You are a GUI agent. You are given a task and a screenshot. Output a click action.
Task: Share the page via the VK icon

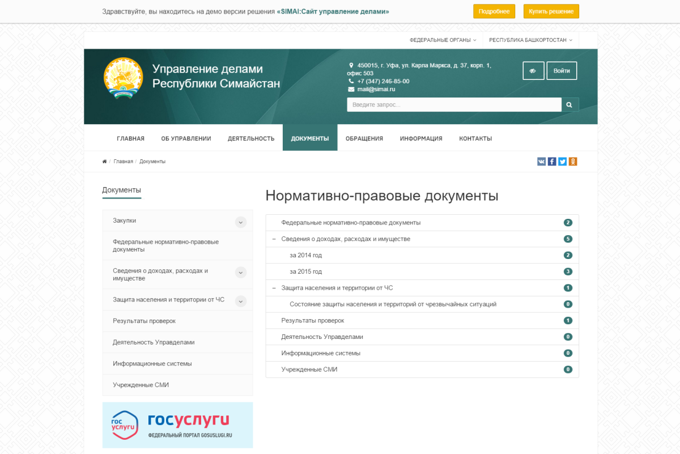[541, 161]
